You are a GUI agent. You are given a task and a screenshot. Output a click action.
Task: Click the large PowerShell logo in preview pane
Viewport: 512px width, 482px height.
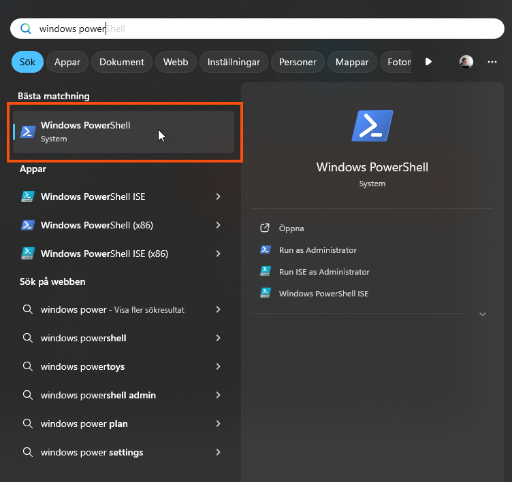(372, 126)
